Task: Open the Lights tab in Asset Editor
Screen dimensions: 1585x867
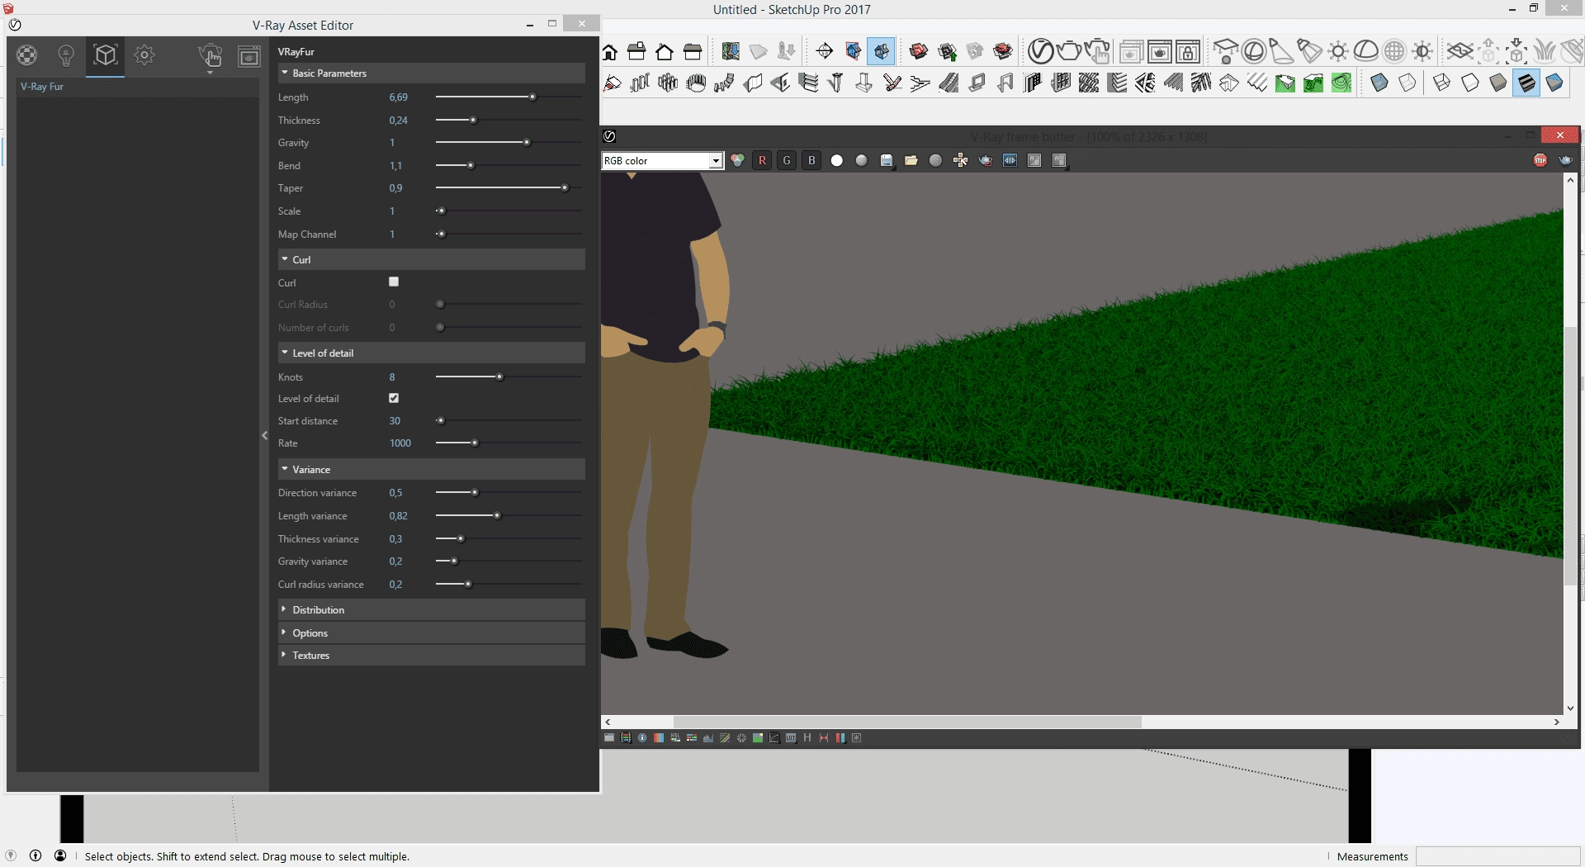Action: tap(66, 55)
